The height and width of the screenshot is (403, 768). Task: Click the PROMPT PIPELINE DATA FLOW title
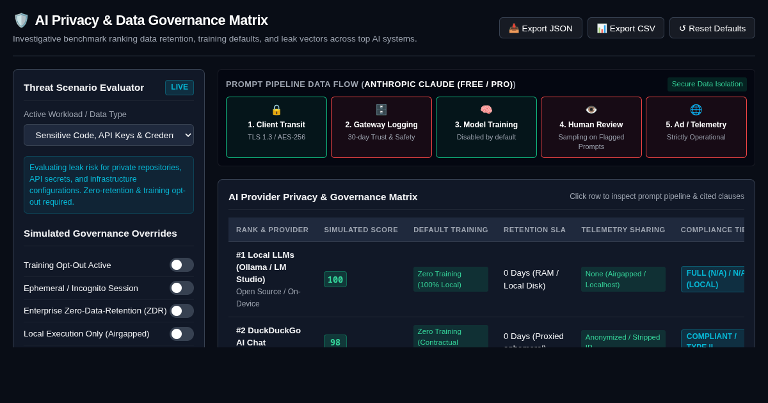coord(371,84)
